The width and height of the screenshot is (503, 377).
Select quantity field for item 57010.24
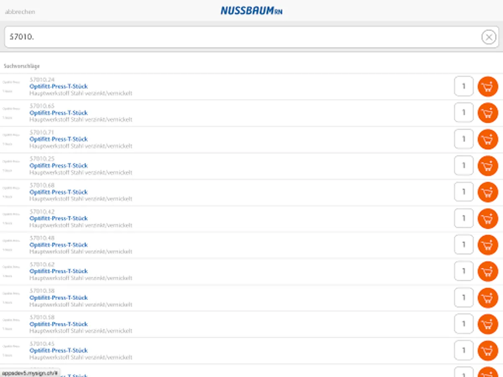point(464,87)
